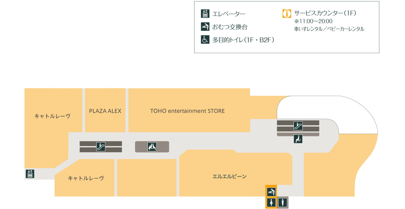Select the drinking fountain icon on the map

click(x=152, y=147)
